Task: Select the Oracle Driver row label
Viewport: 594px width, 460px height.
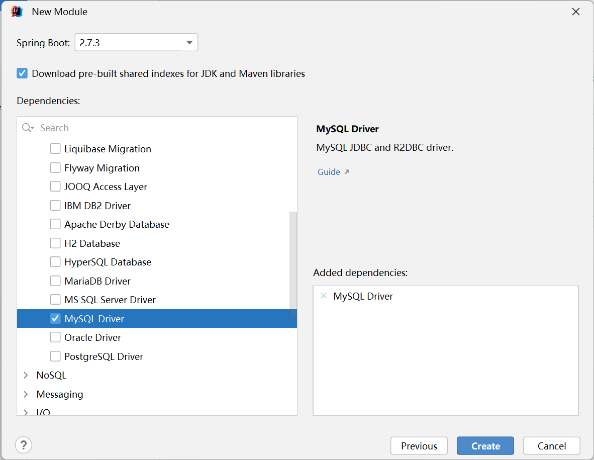Action: 92,337
